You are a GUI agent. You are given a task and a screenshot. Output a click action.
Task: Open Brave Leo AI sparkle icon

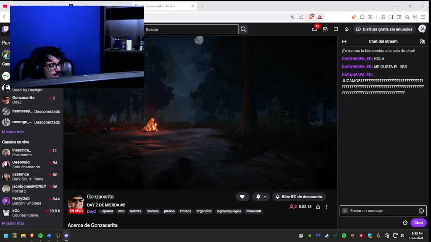pos(407,17)
